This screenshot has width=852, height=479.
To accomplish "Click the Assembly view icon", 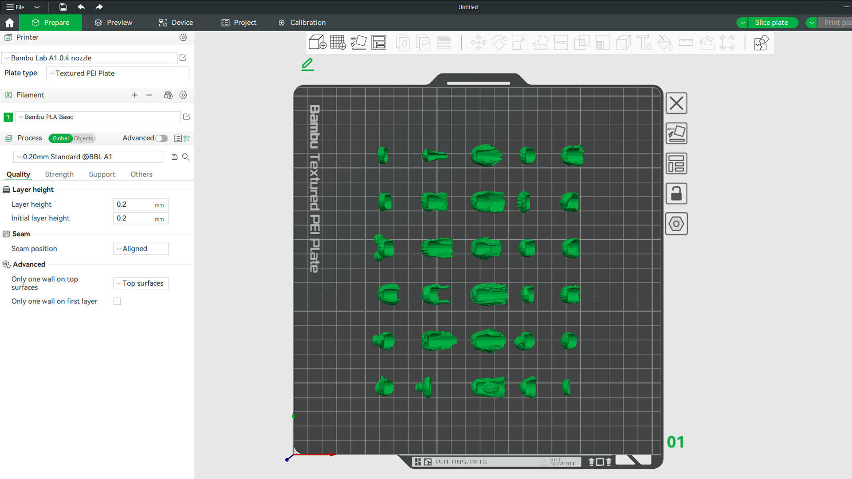I will click(x=761, y=43).
